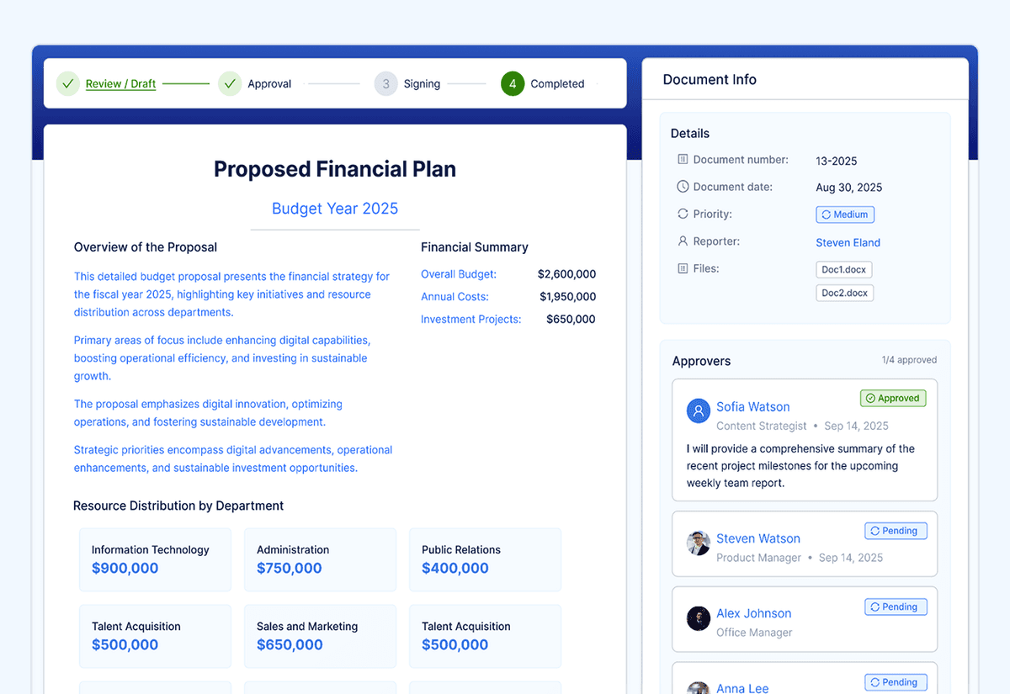Select the Administration $750,000 card
The width and height of the screenshot is (1010, 694).
(320, 559)
